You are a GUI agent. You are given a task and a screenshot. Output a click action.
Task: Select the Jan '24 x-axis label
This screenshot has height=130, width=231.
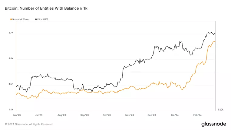(175, 115)
